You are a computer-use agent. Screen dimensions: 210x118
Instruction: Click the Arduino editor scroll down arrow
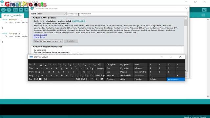point(208,97)
